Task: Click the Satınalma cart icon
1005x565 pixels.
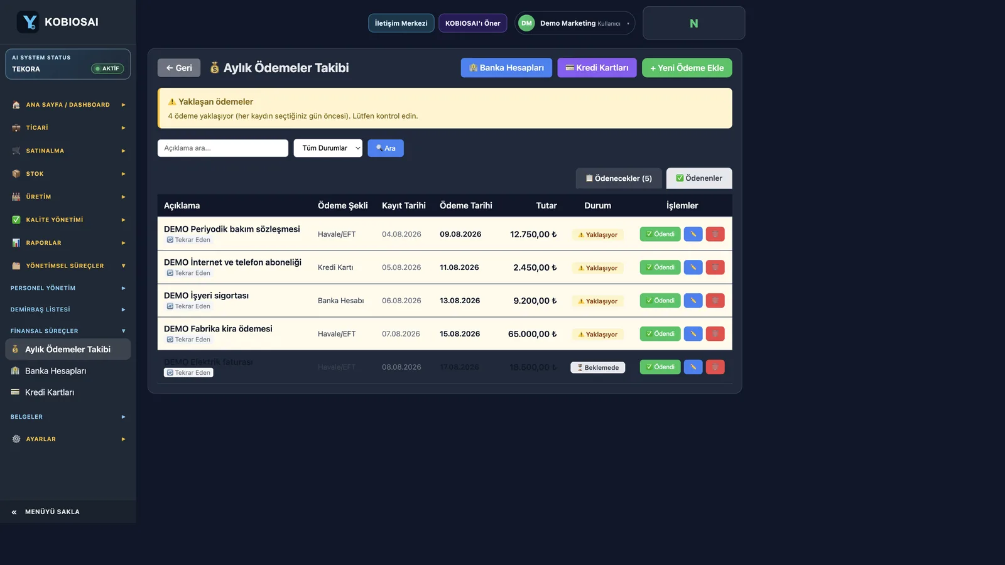Action: [x=16, y=151]
